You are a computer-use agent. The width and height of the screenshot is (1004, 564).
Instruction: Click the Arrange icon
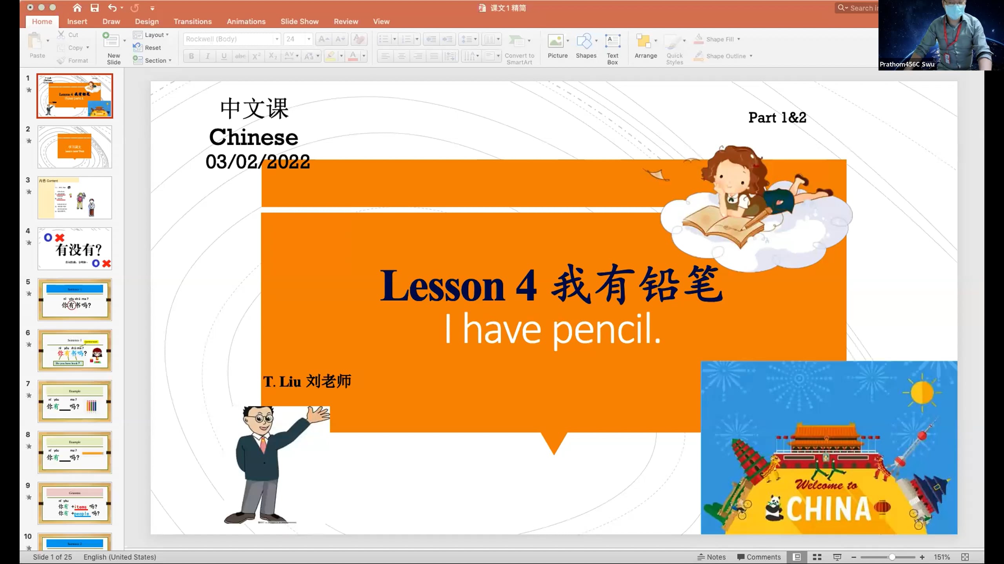pyautogui.click(x=643, y=41)
